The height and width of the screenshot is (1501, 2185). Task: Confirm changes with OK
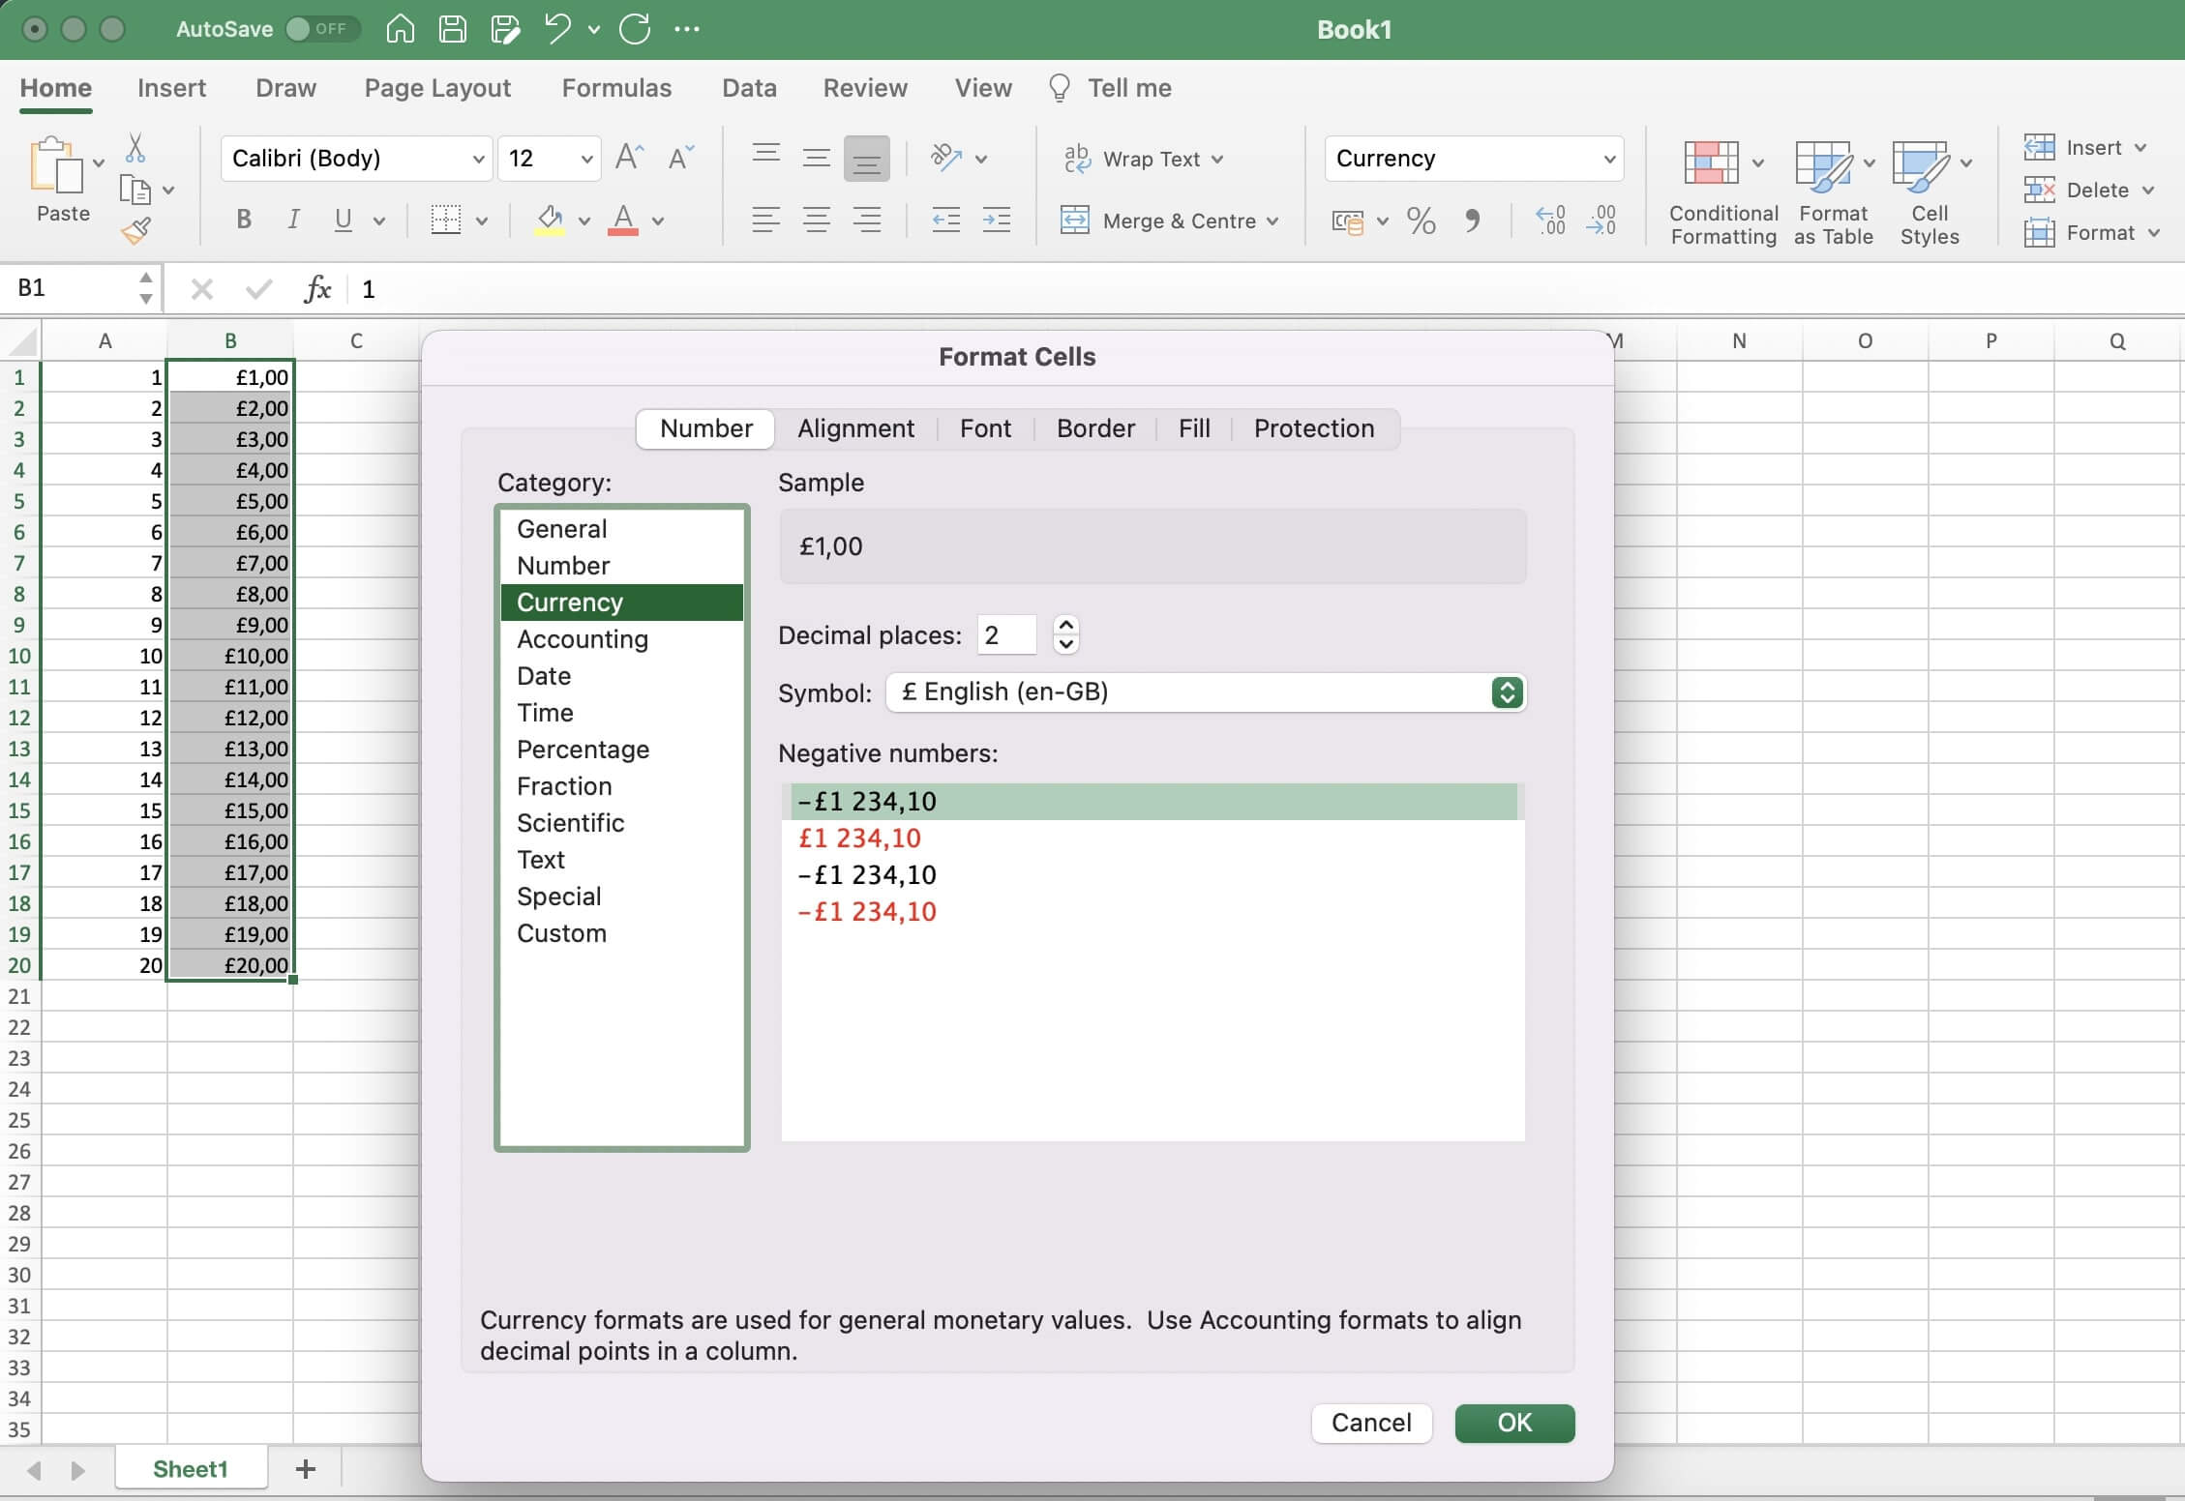(x=1513, y=1423)
